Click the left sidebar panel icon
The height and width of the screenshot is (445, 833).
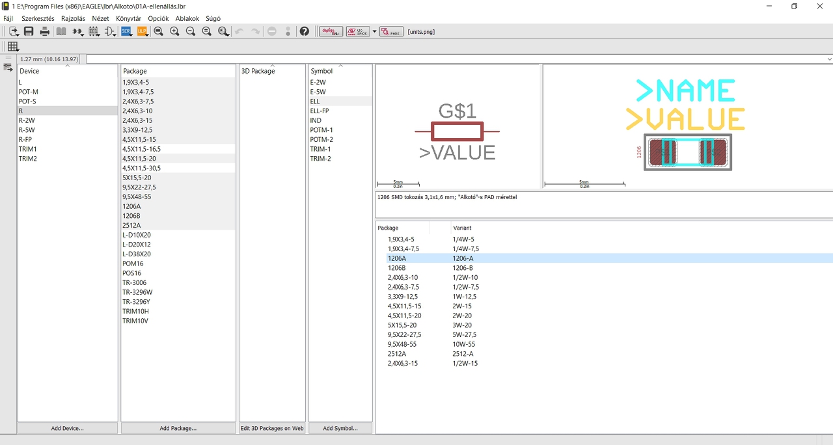click(8, 66)
